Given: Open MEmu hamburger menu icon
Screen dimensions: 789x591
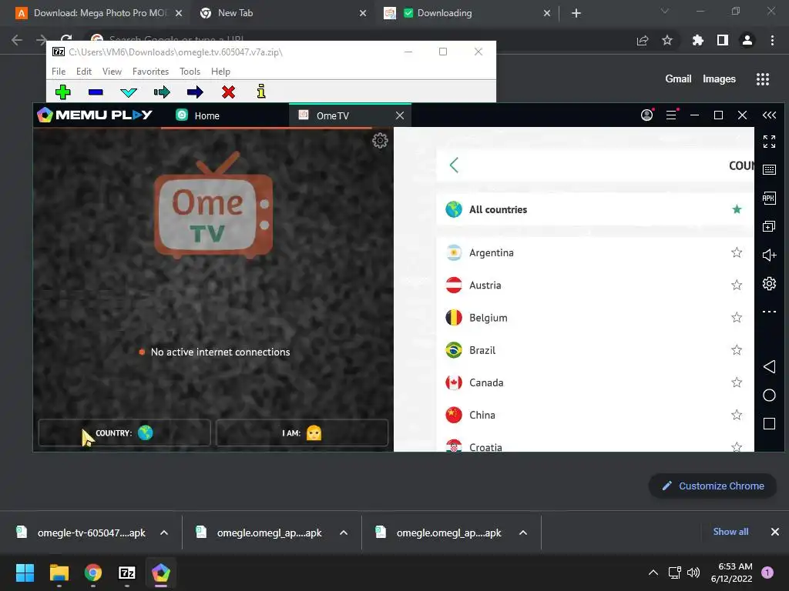Looking at the screenshot, I should 671,115.
